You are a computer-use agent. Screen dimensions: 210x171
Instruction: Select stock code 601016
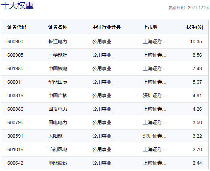15,149
